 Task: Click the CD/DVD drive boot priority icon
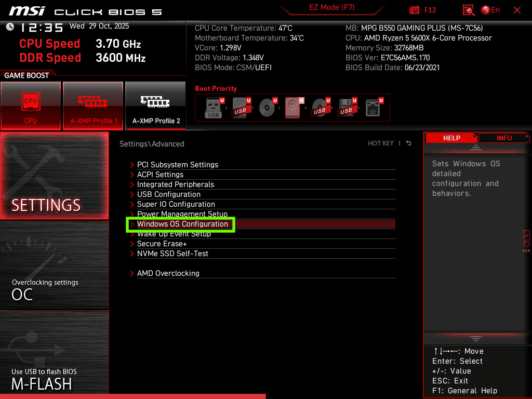(x=267, y=108)
